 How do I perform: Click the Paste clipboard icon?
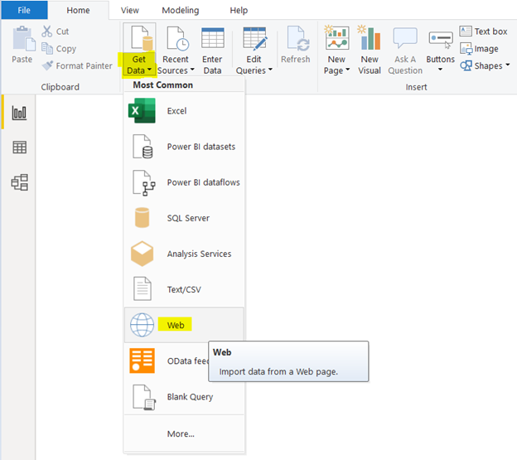tap(24, 39)
